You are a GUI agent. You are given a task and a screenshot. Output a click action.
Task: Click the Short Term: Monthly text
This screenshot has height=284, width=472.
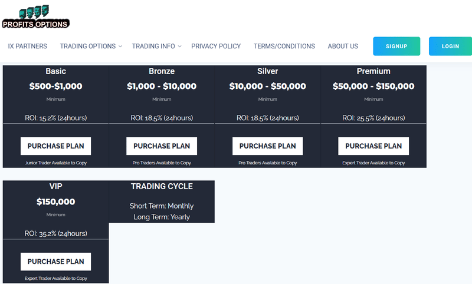coord(162,206)
